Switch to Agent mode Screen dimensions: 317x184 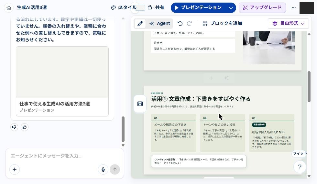coord(159,24)
